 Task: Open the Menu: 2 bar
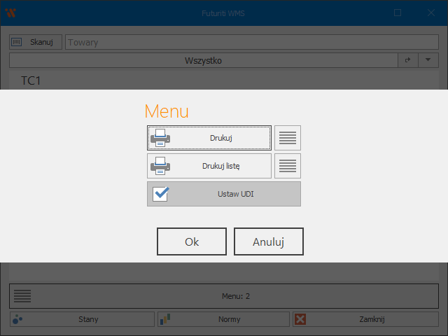224,296
